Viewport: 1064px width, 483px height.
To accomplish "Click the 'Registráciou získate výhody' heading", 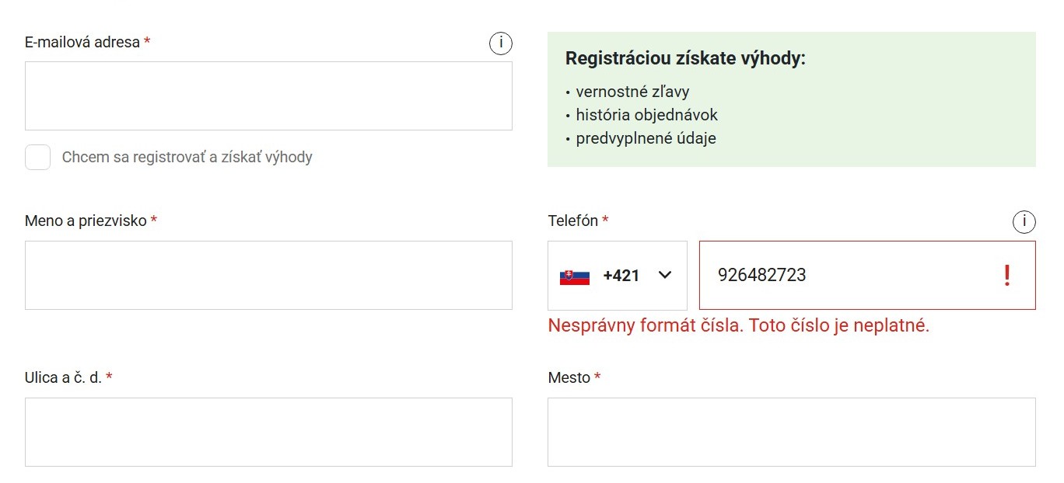I will tap(685, 58).
